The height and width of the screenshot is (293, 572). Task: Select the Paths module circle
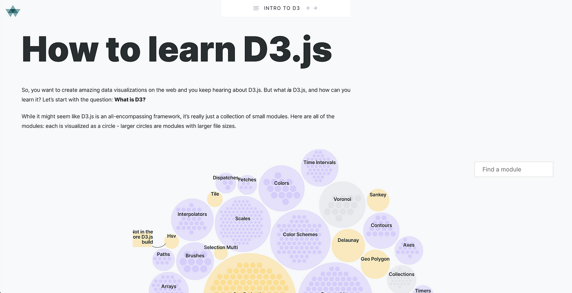click(x=163, y=259)
